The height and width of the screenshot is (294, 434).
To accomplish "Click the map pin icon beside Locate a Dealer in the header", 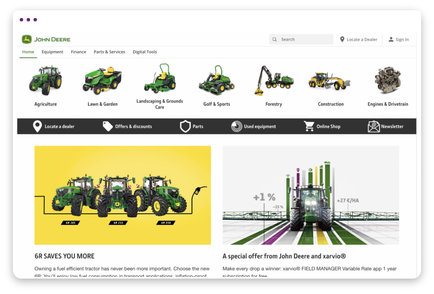I will (342, 39).
